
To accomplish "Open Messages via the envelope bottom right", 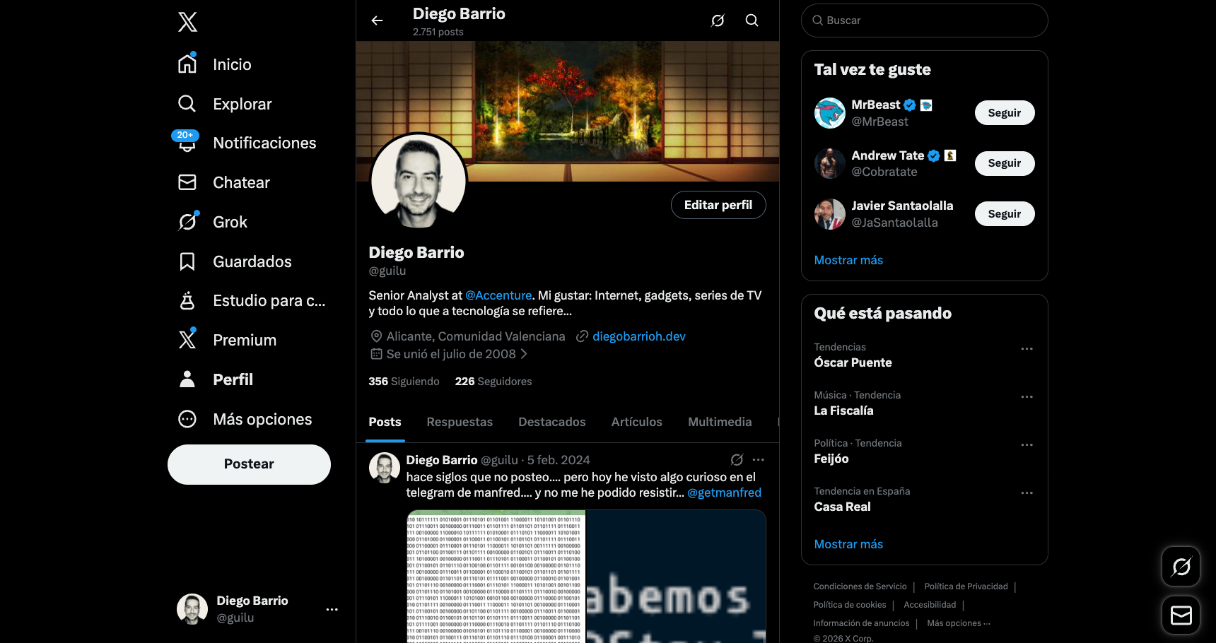I will click(x=1181, y=615).
